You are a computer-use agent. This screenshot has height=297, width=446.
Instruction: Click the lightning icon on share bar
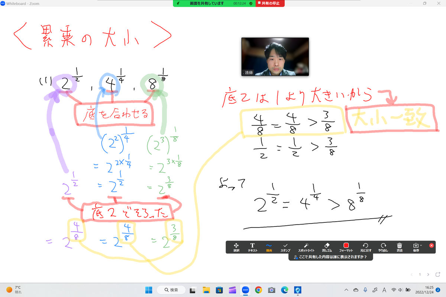tap(179, 3)
